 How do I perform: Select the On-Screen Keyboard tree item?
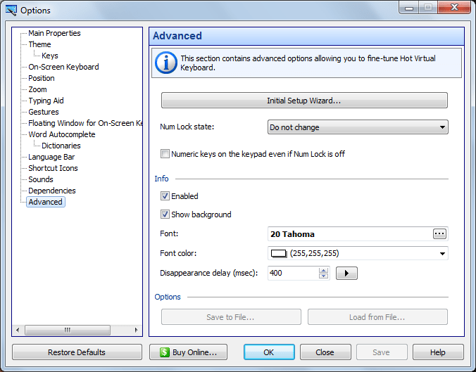click(63, 67)
